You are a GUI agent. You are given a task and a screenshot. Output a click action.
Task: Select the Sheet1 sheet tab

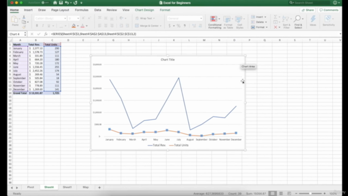[x=67, y=187]
